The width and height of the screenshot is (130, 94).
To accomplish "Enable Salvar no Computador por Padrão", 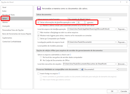I will point(38,39).
